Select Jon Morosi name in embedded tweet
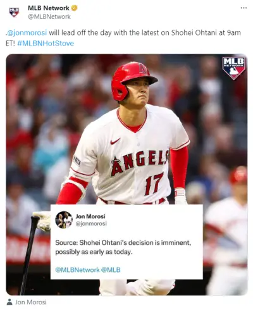The width and height of the screenshot is (253, 310). [x=90, y=216]
